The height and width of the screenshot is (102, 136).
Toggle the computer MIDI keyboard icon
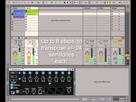[x=110, y=3]
